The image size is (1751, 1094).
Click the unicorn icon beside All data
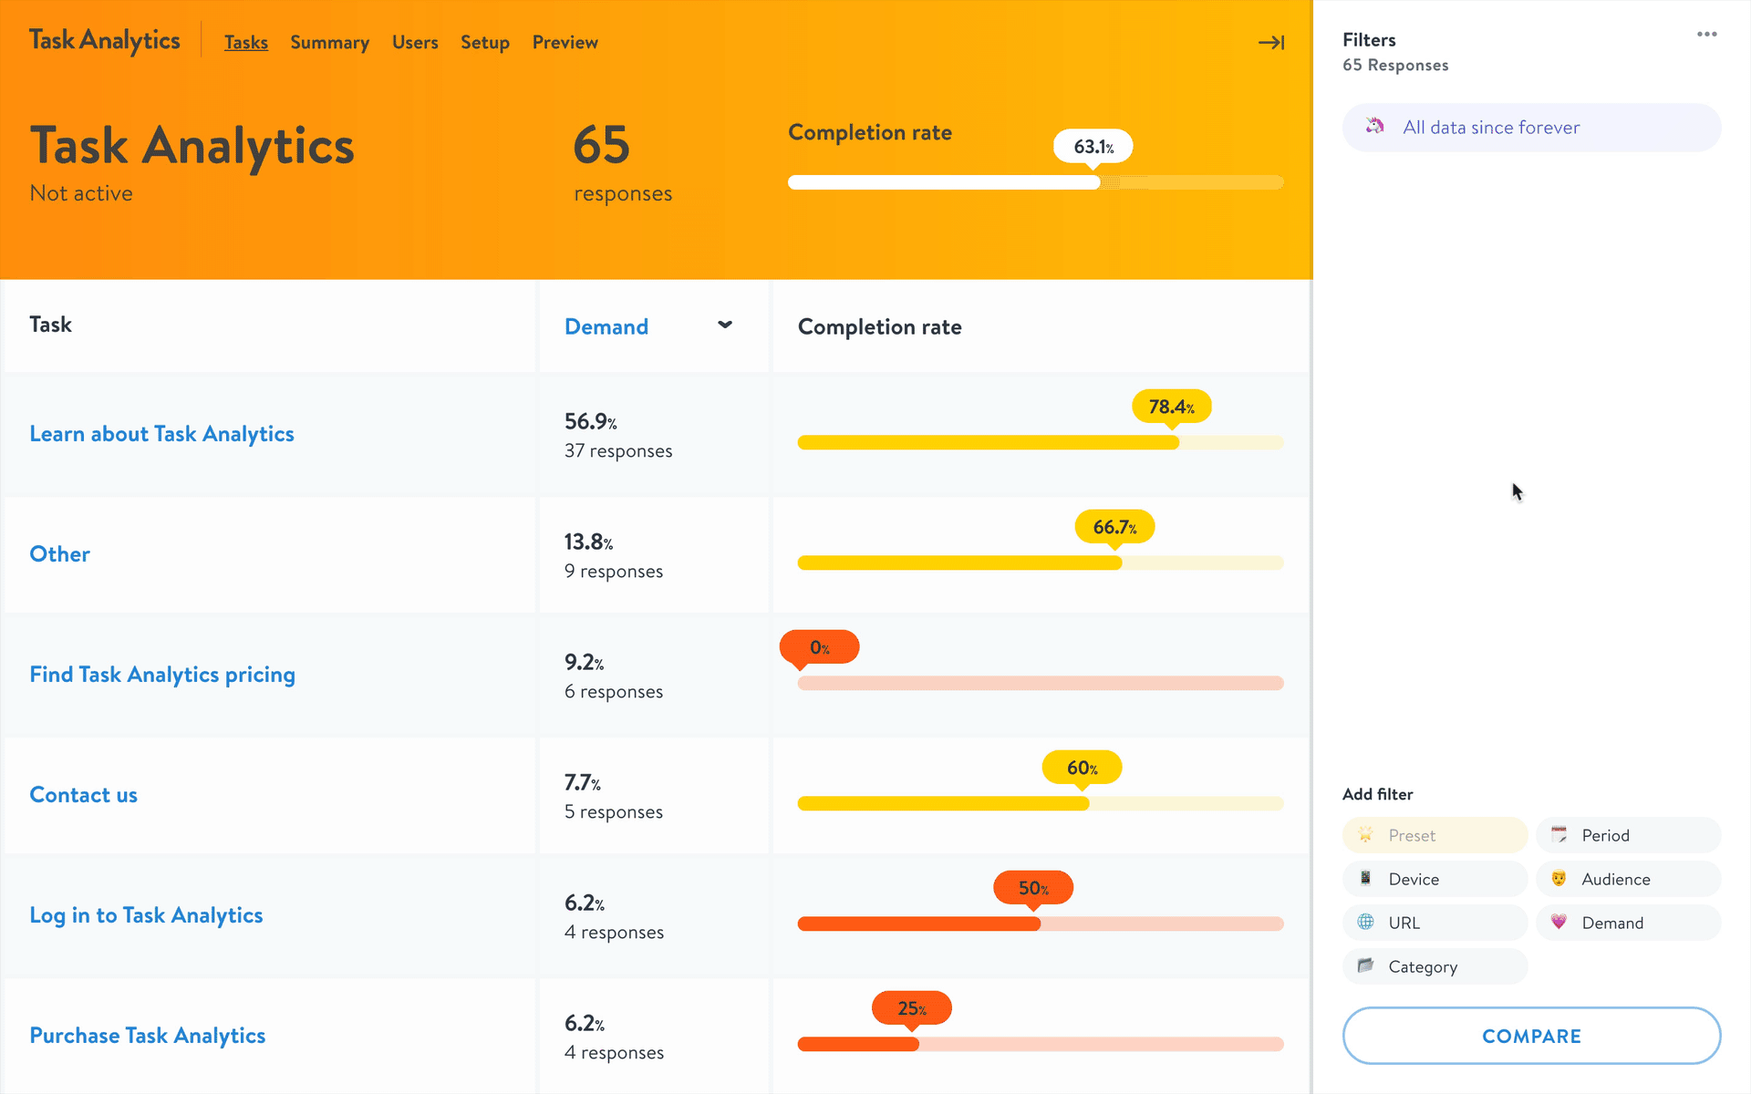[x=1374, y=127]
